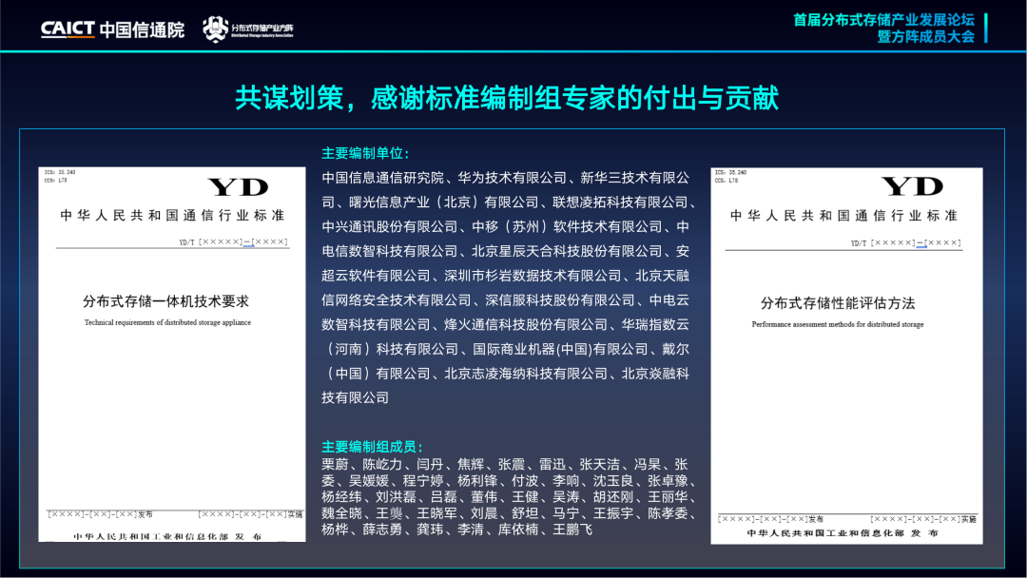The height and width of the screenshot is (578, 1027).
Task: Click 中国信息通信研究院 in the organization list
Action: tap(382, 178)
